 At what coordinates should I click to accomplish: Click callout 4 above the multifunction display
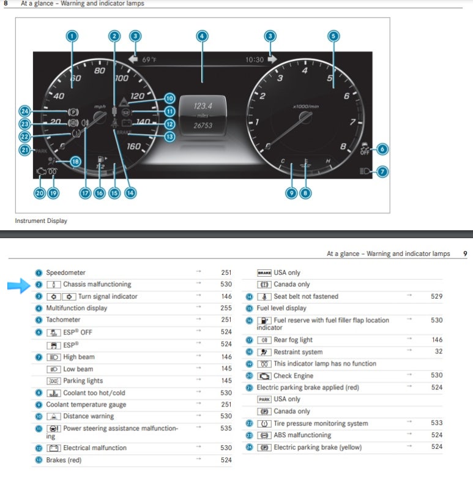coord(202,36)
